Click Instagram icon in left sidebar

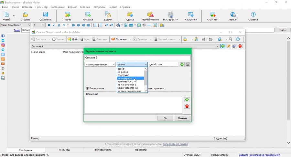coord(3,45)
